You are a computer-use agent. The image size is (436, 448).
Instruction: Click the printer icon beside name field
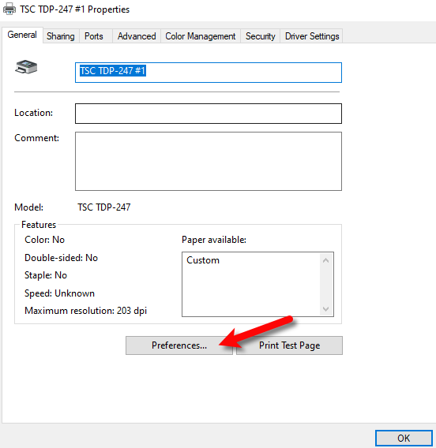pyautogui.click(x=26, y=67)
